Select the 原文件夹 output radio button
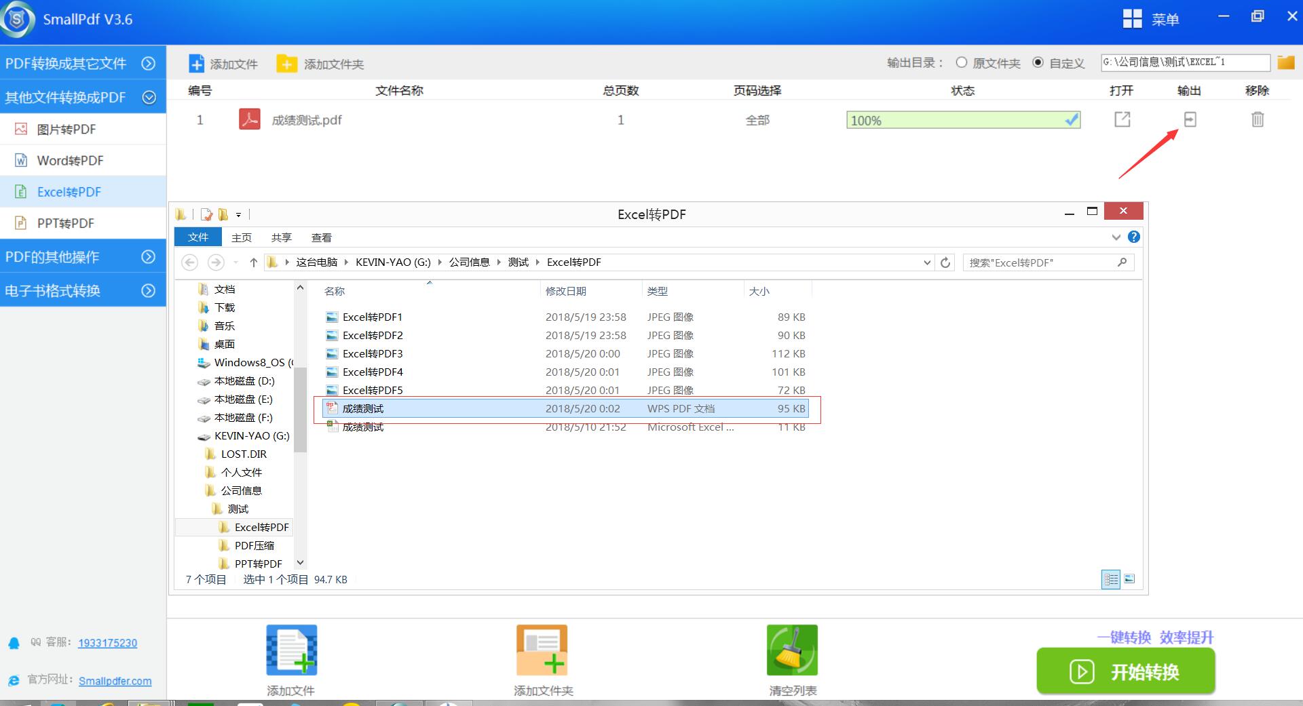This screenshot has width=1303, height=706. (961, 62)
